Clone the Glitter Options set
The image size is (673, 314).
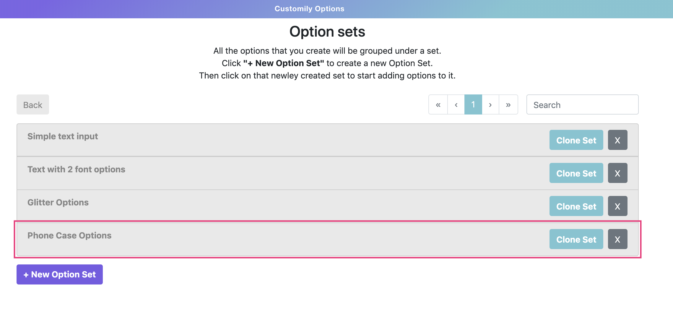pos(576,206)
